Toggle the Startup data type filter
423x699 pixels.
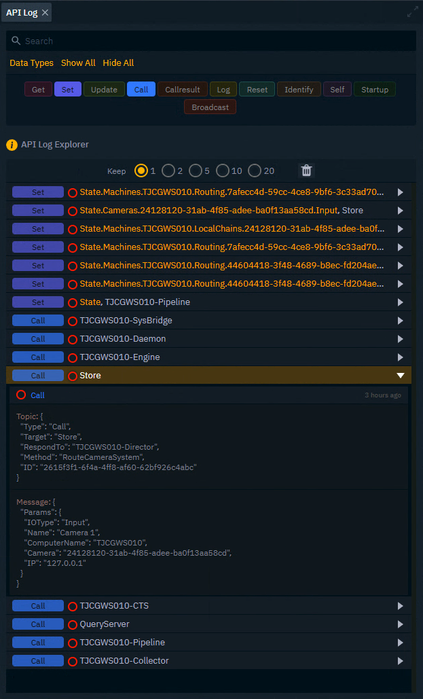(374, 89)
